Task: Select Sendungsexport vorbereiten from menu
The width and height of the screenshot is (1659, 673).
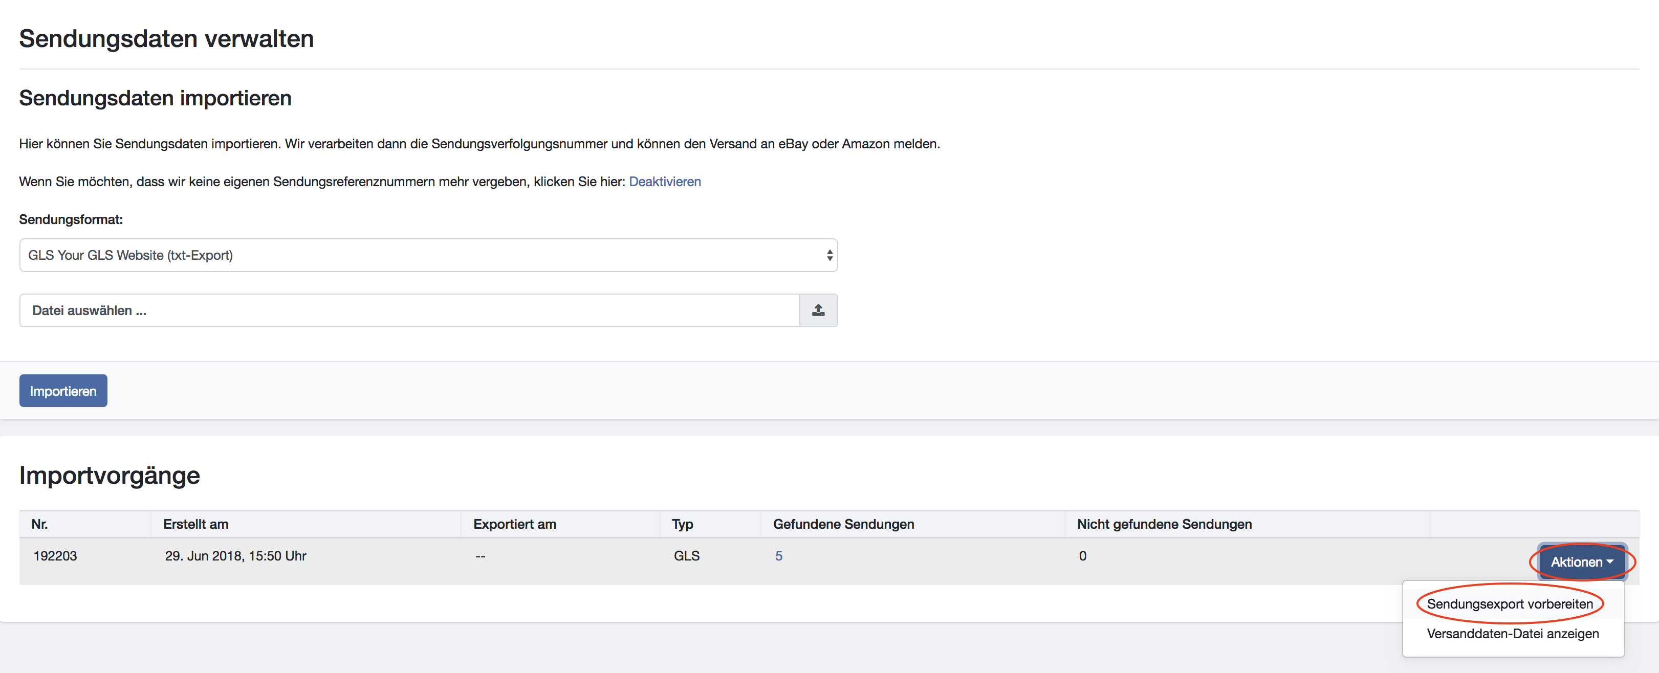Action: [1510, 604]
